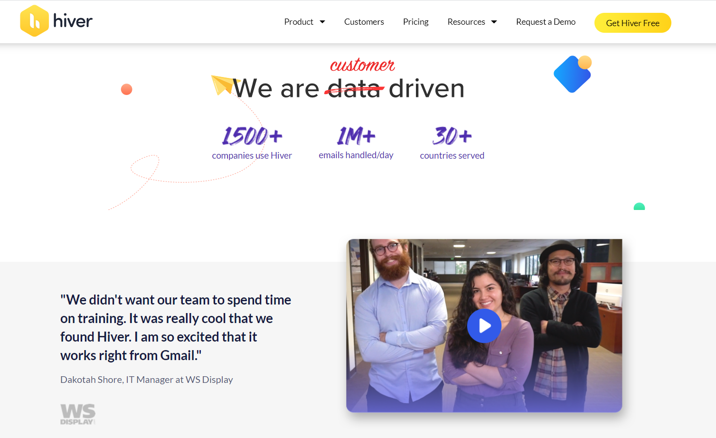
Task: Expand the Product menu chevron arrow
Action: click(322, 22)
